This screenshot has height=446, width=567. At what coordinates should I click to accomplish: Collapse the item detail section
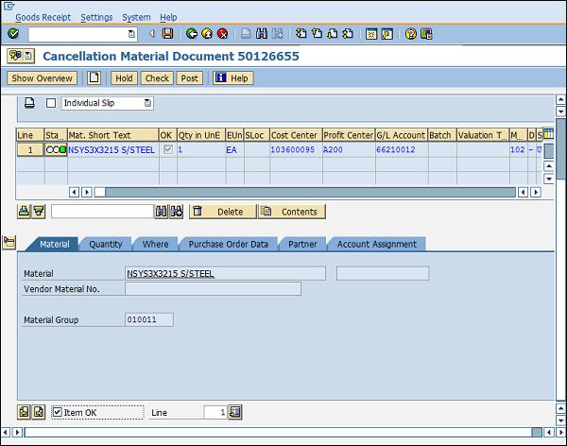(x=9, y=243)
